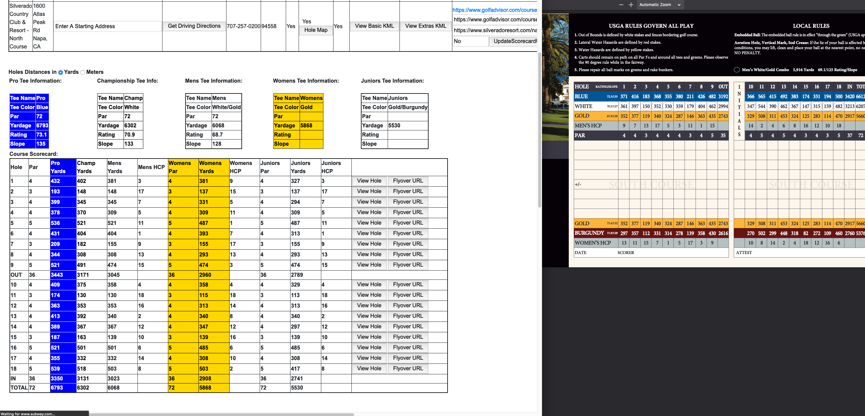Click Flyover URL for hole 16
Screen dimensions: 865x416
[408, 348]
